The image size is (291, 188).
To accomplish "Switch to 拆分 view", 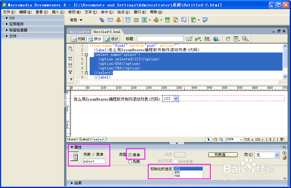I will (95, 39).
